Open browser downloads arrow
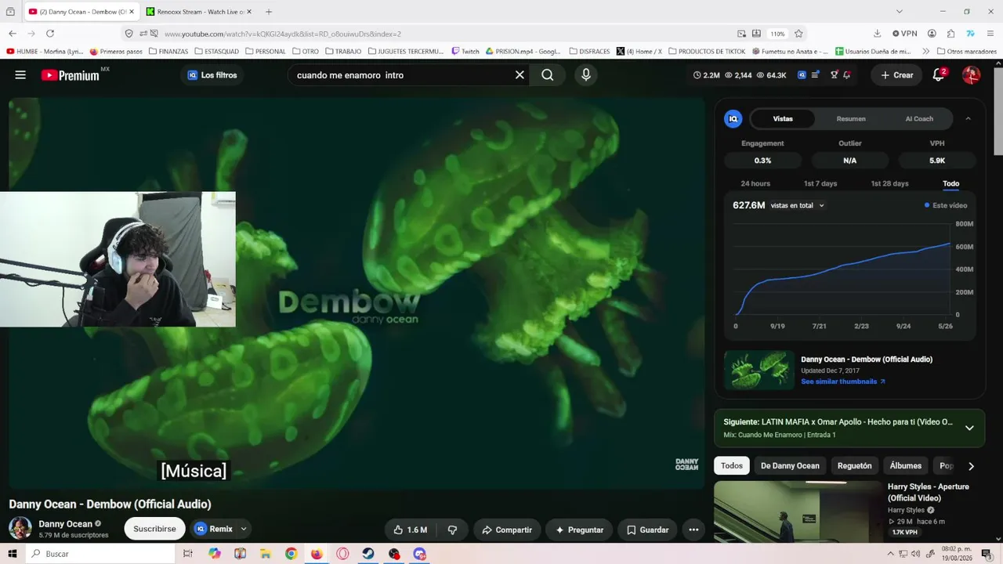This screenshot has height=564, width=1003. coord(877,34)
